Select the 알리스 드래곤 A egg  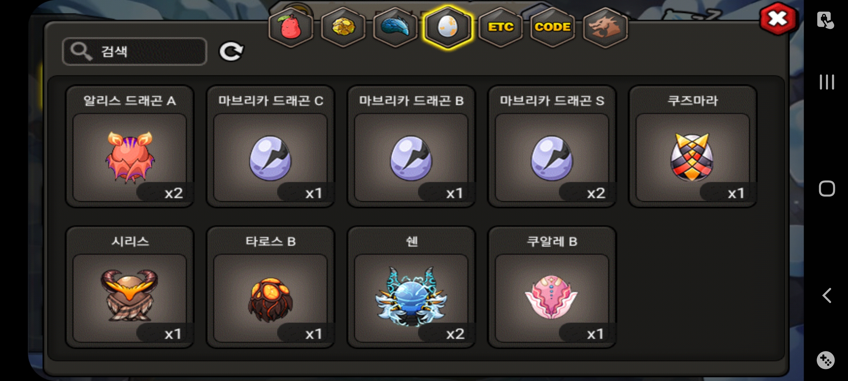(130, 146)
